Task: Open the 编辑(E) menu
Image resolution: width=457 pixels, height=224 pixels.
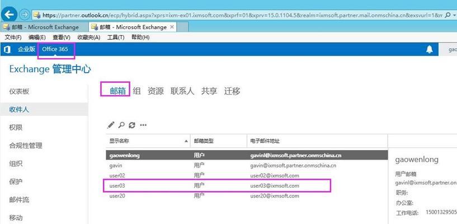Action: 37,38
